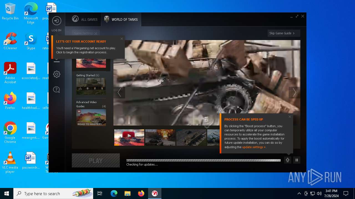
Task: Select the Getting Started (6) heading
Action: pyautogui.click(x=88, y=75)
